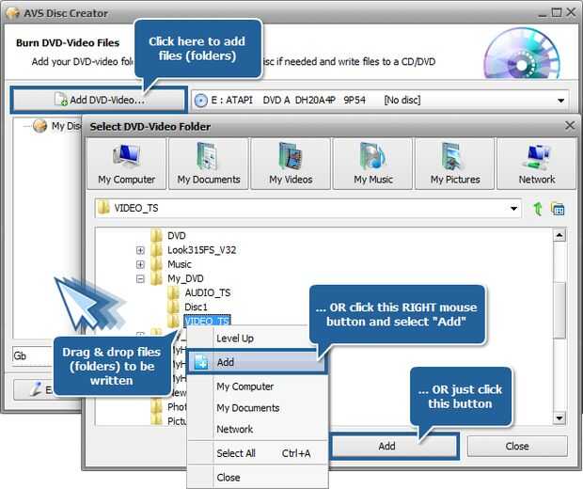The height and width of the screenshot is (489, 583).
Task: Click the folder list scroll down arrow
Action: [559, 418]
